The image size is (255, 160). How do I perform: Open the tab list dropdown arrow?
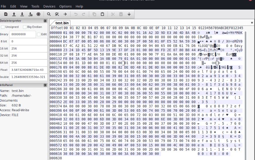point(252,23)
